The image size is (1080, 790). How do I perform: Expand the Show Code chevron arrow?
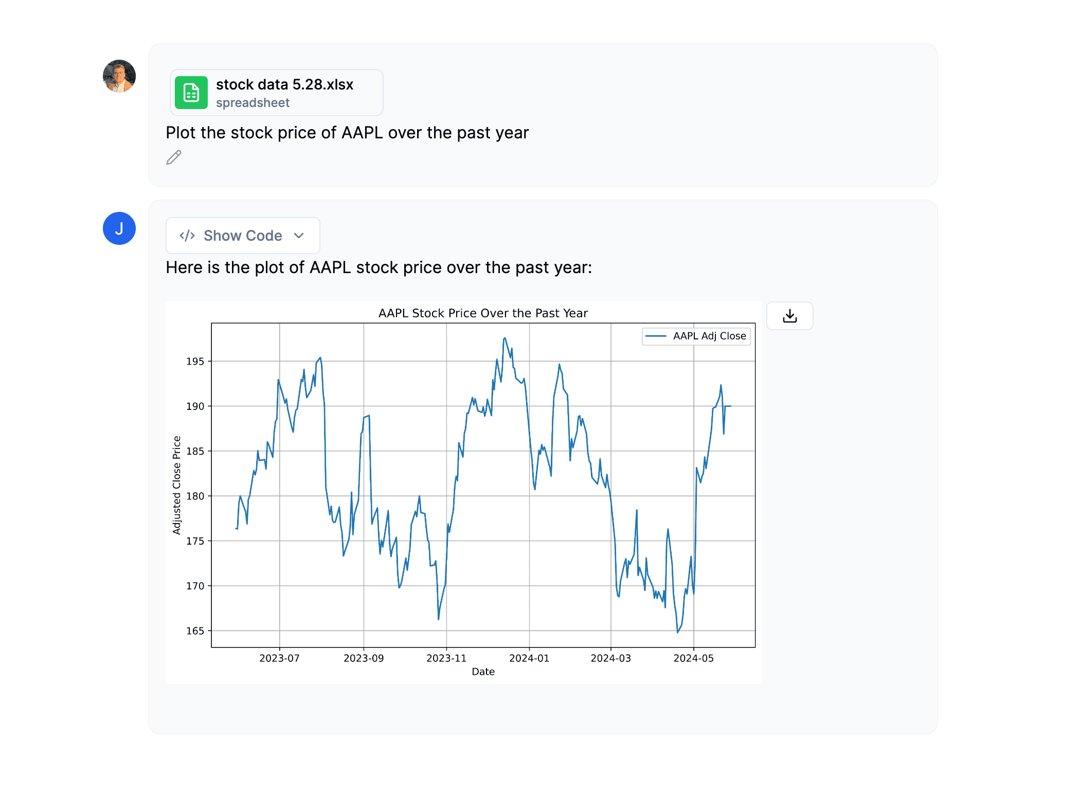tap(299, 236)
